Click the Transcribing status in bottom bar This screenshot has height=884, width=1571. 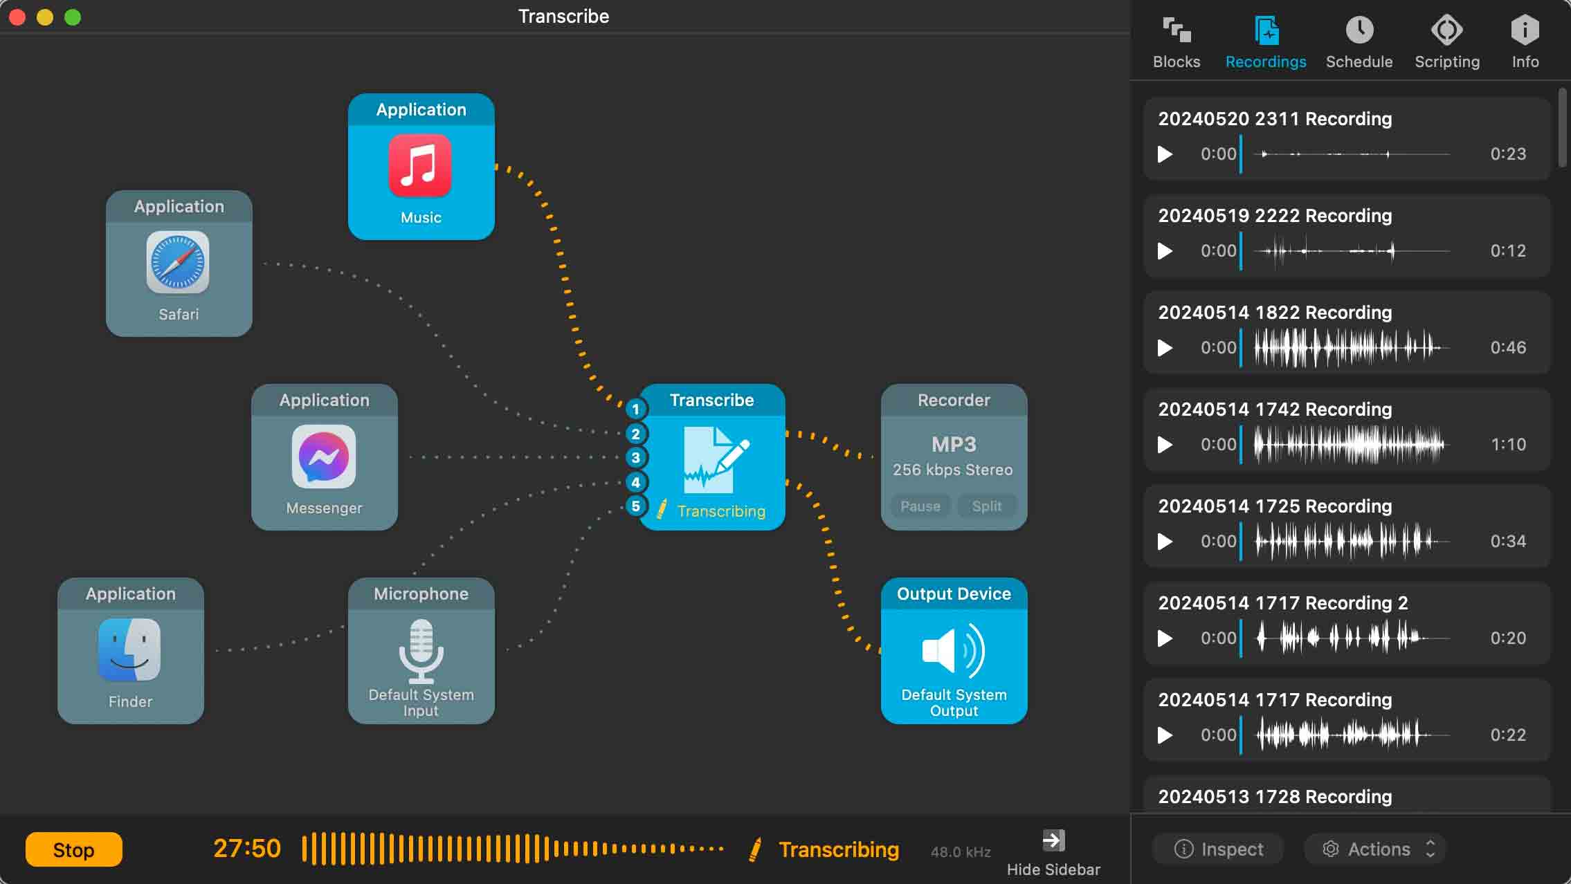[x=839, y=849]
